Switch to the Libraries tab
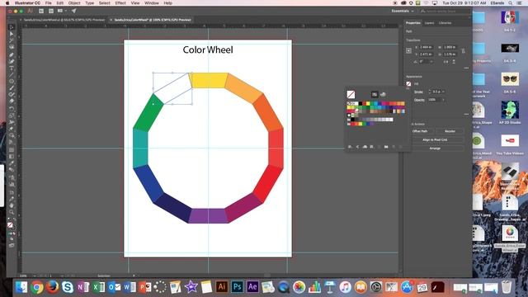 click(x=445, y=23)
